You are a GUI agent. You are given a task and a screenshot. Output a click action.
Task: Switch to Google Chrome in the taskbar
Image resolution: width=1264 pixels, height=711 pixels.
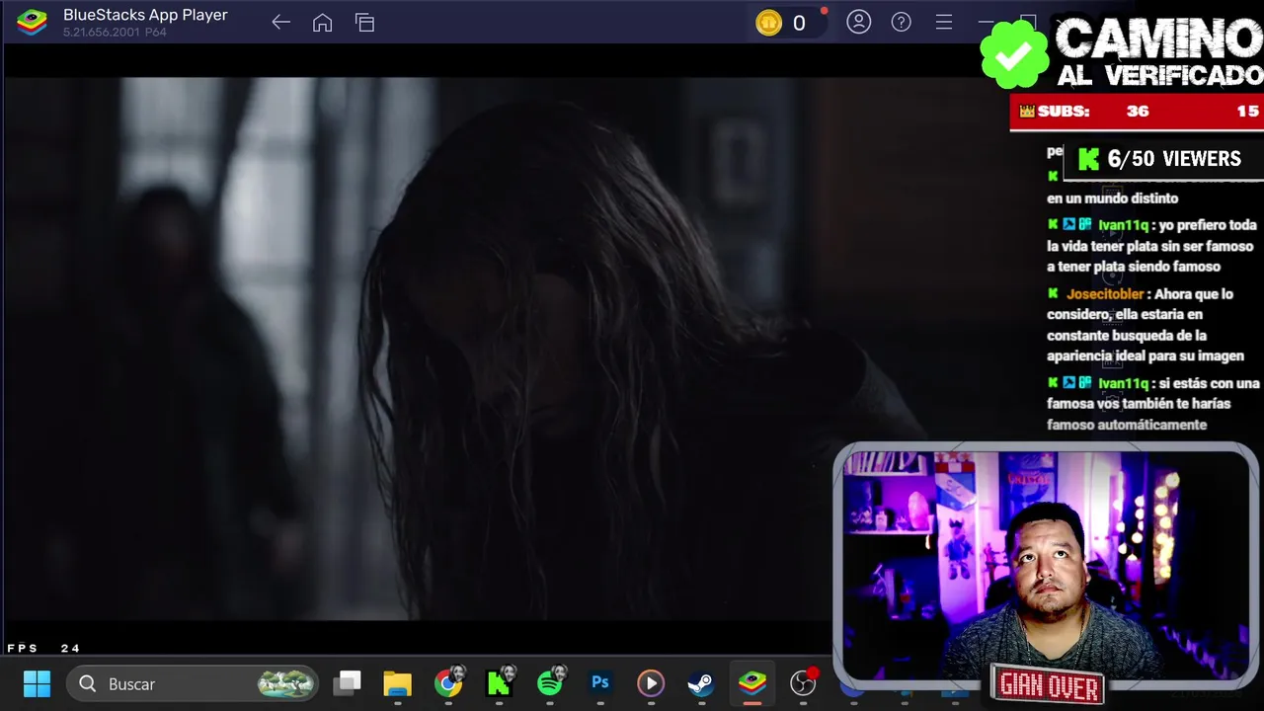tap(448, 683)
